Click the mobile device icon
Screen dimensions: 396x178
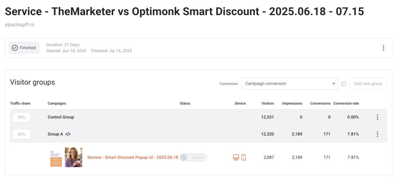[x=244, y=157]
